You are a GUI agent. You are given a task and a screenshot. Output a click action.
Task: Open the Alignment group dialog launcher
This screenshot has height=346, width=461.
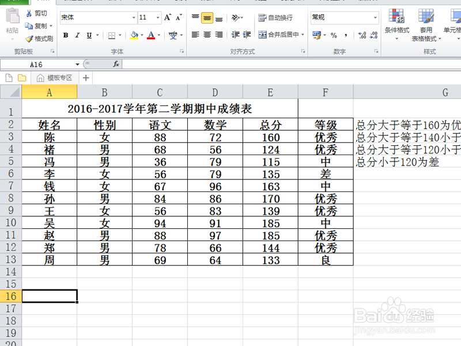[x=303, y=51]
